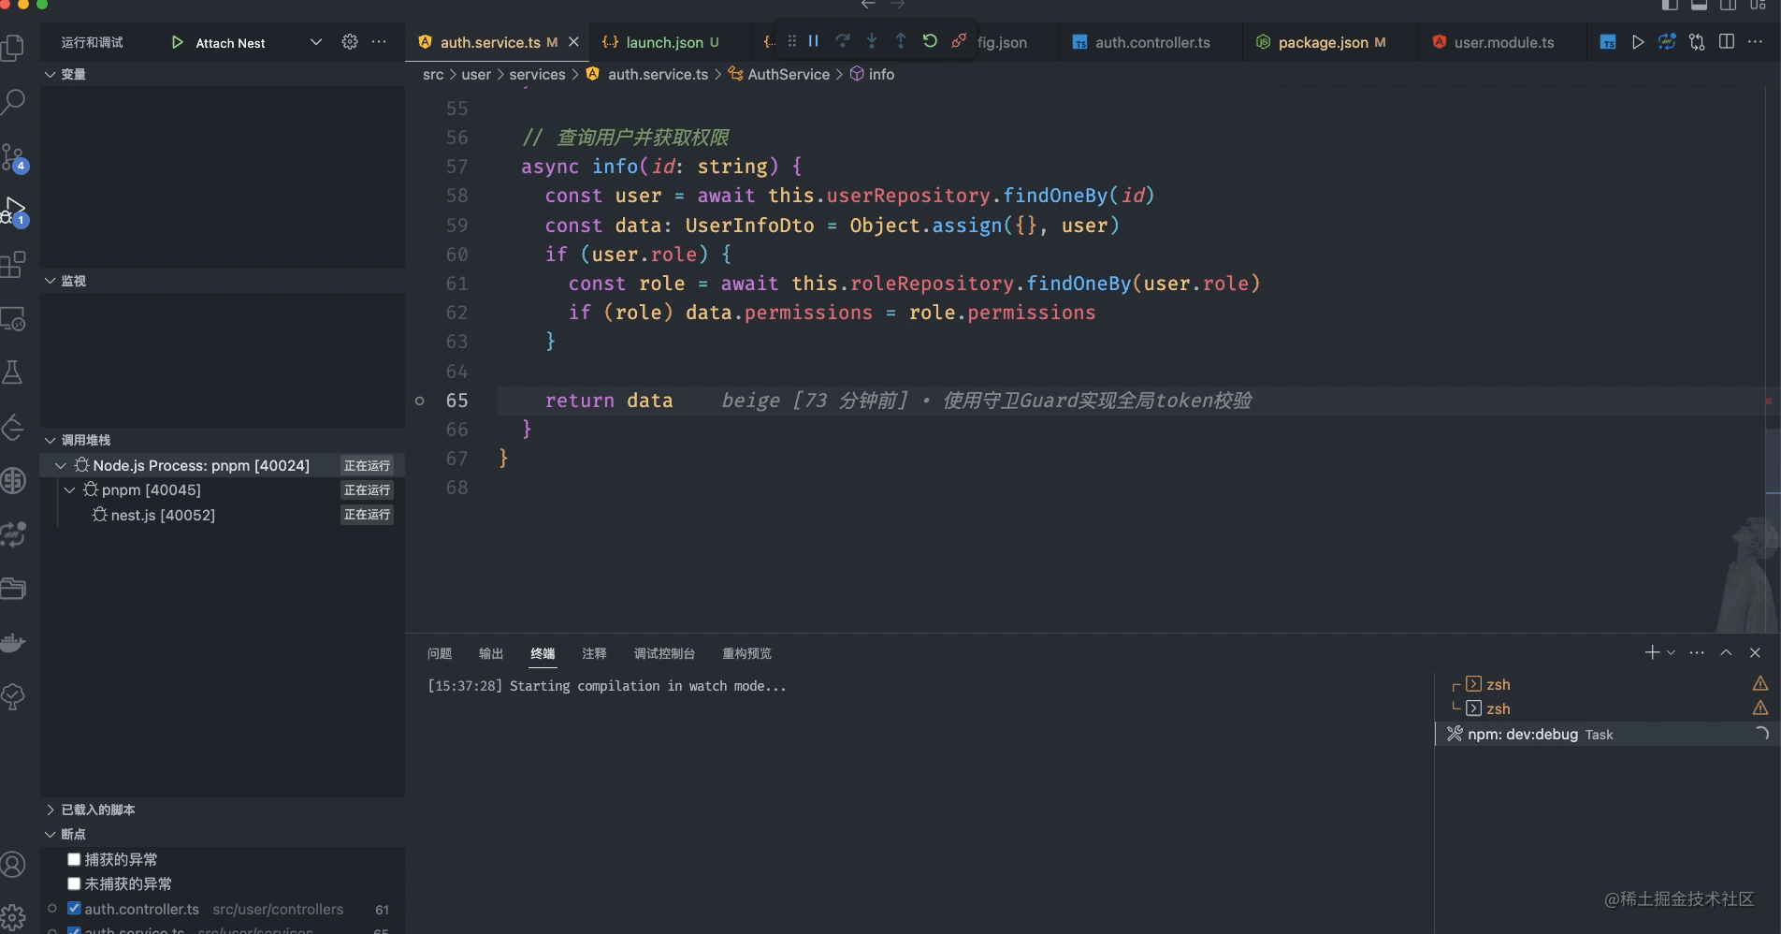The height and width of the screenshot is (934, 1781).
Task: Collapse the Node.js Process pnpm tree node
Action: [61, 465]
